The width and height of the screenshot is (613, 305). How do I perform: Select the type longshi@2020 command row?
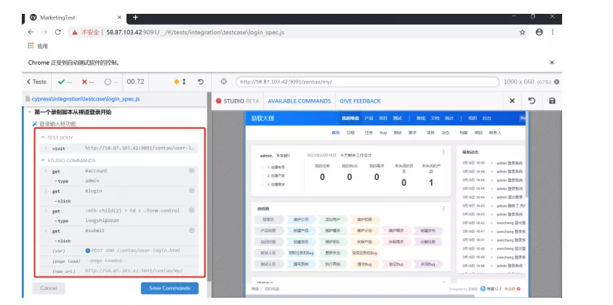coord(119,221)
